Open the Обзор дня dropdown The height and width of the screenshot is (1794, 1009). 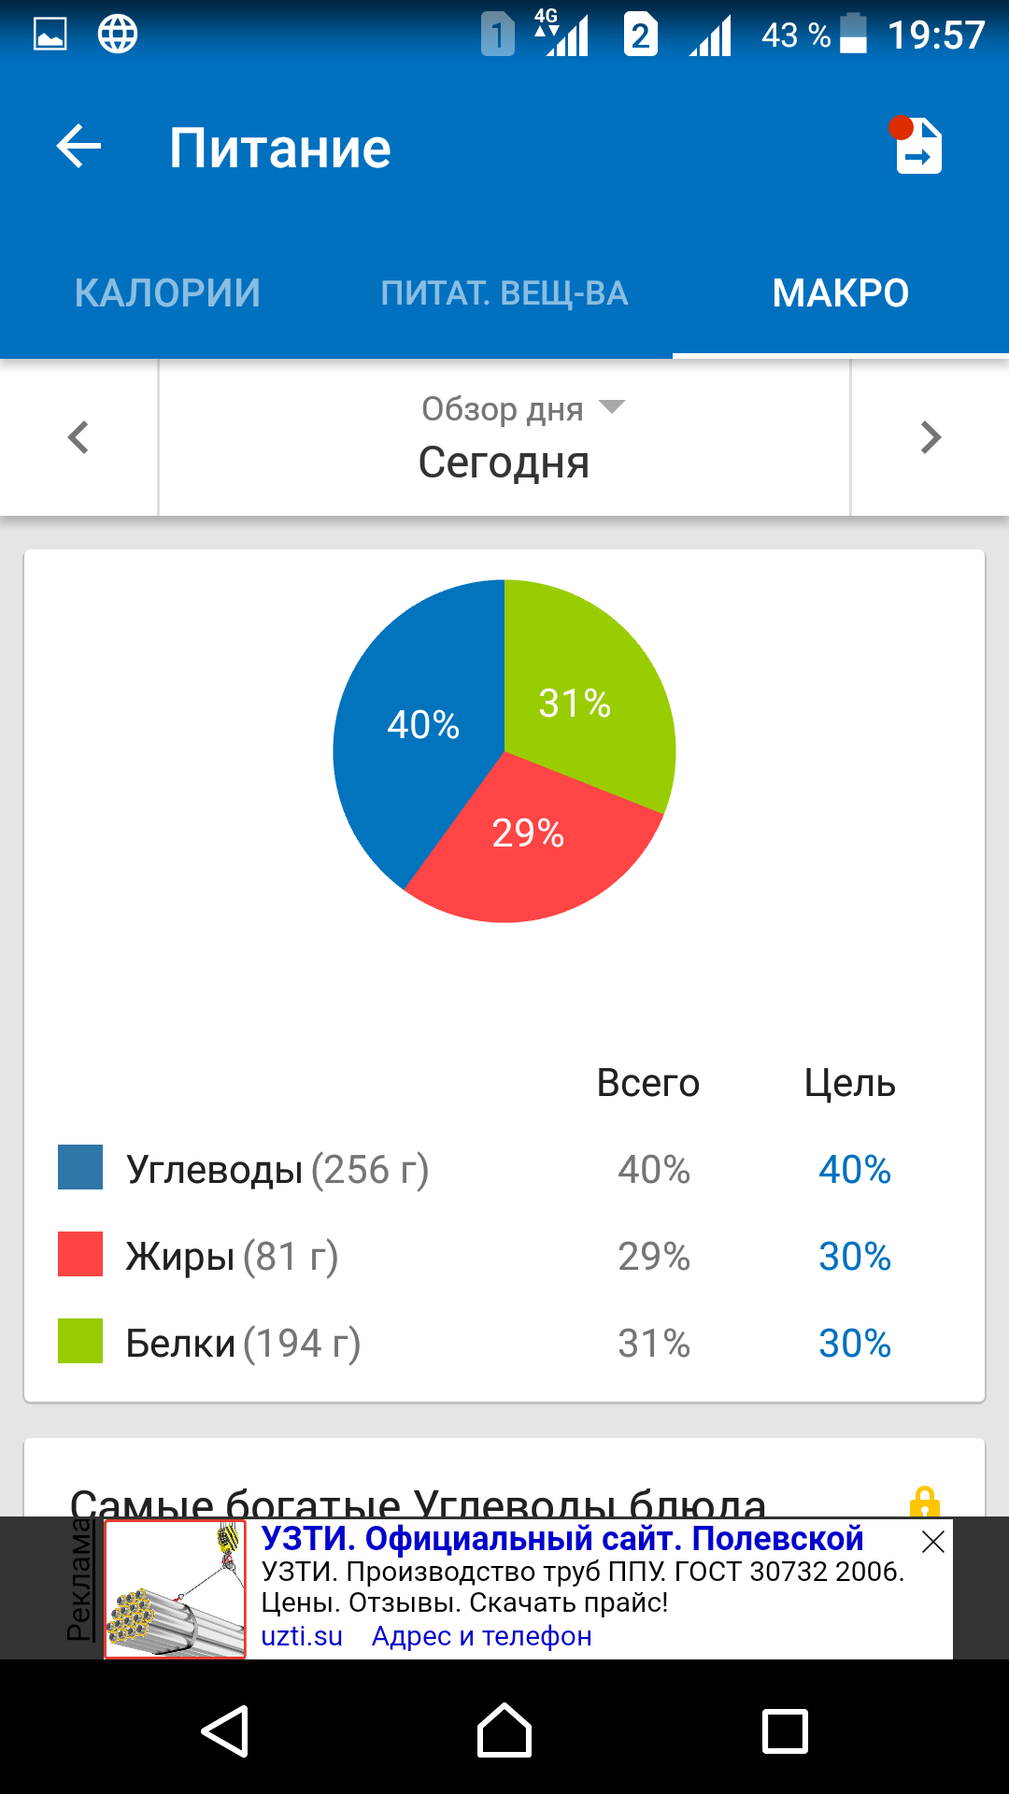(522, 409)
